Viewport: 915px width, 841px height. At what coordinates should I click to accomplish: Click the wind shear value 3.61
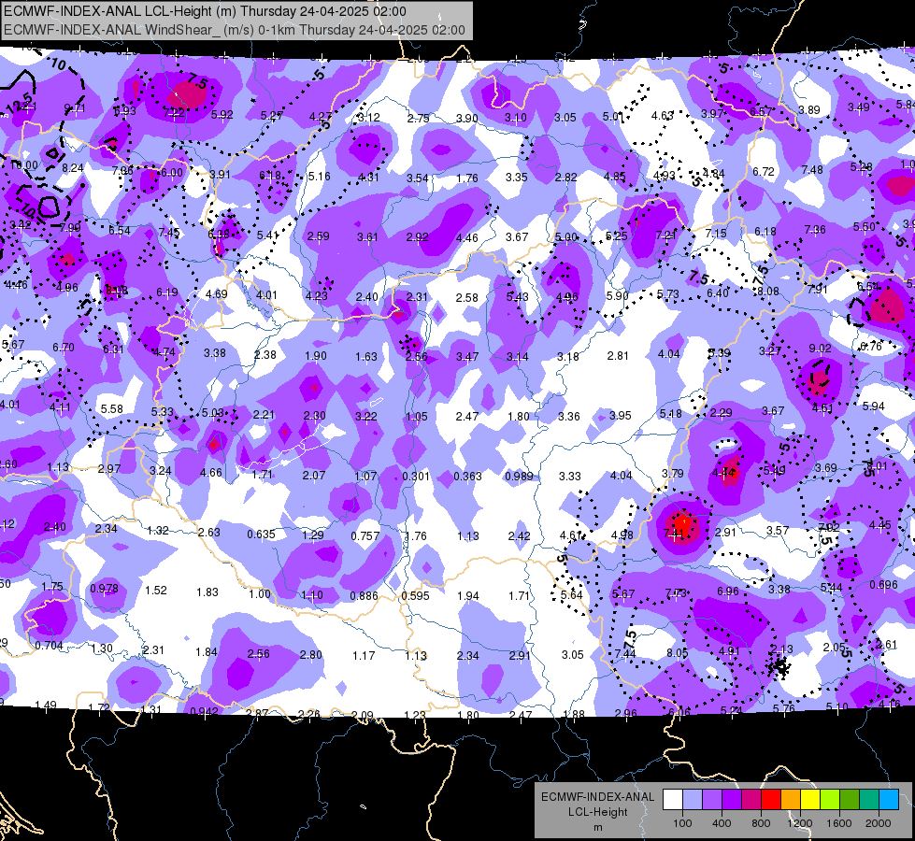pos(367,237)
